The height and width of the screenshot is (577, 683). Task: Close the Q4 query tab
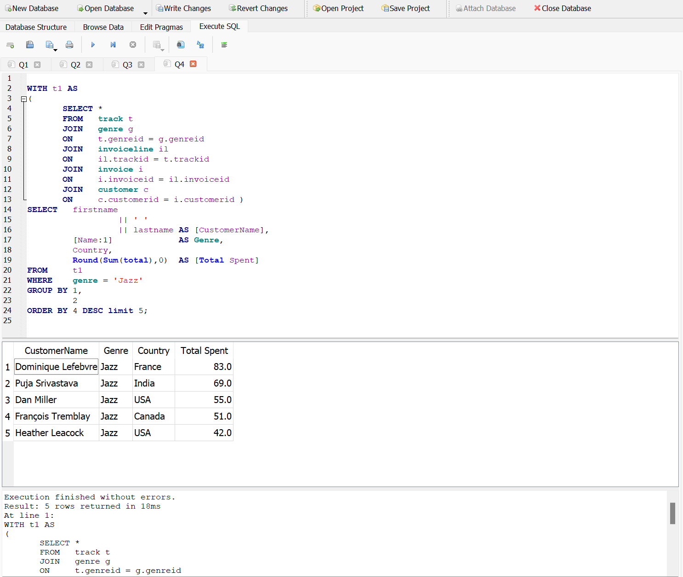(x=193, y=64)
